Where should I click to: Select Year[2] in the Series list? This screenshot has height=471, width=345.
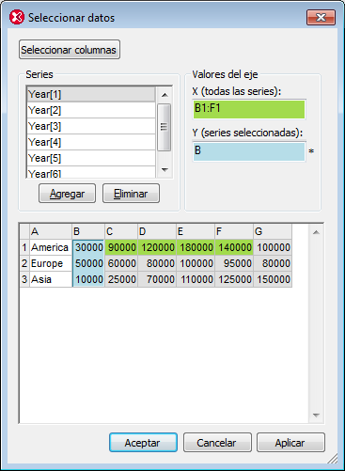(91, 110)
